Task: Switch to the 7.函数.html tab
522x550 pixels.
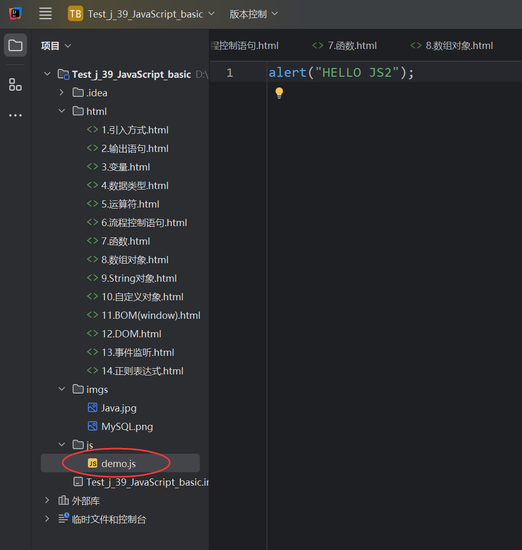Action: tap(344, 45)
